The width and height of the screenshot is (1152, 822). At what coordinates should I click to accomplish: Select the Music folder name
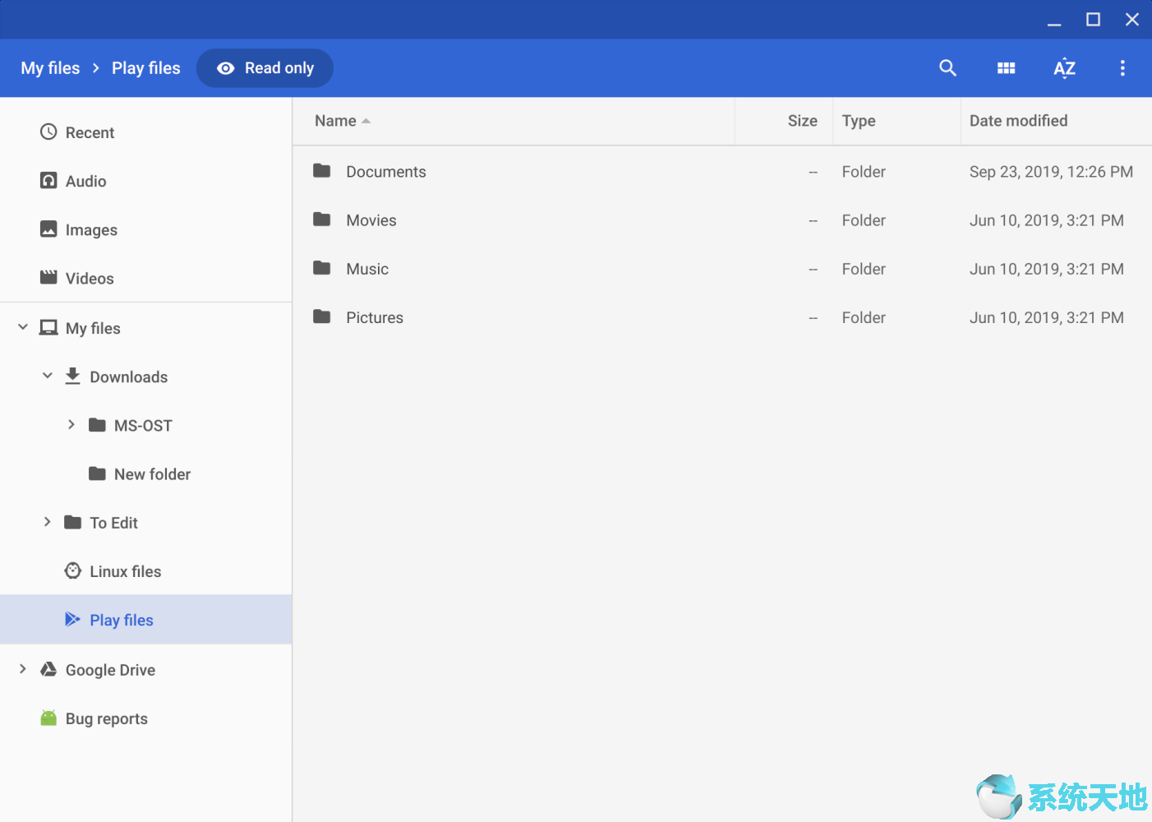click(367, 269)
